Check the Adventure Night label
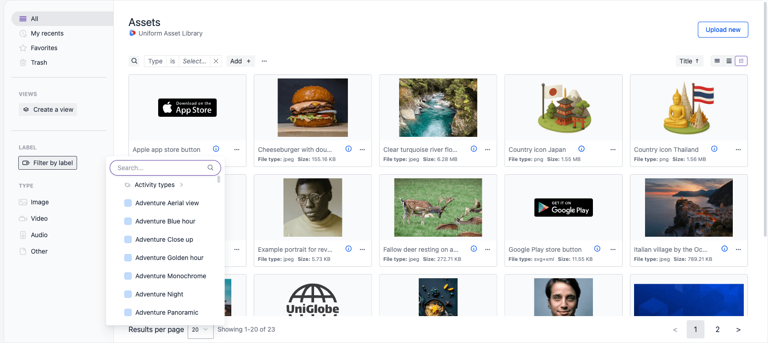 point(128,294)
